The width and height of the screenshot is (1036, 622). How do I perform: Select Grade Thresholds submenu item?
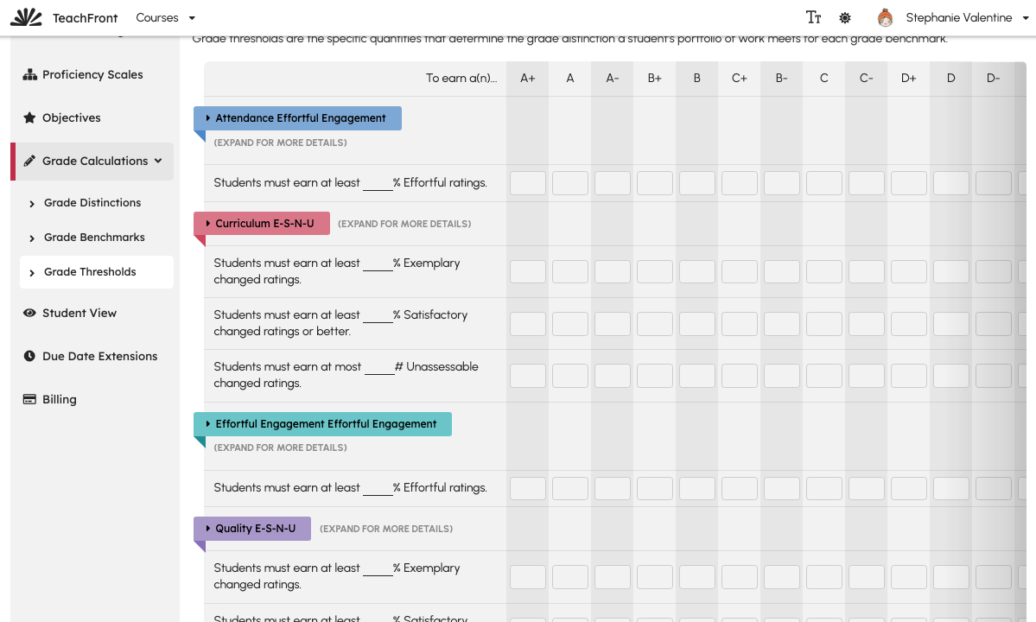click(97, 272)
